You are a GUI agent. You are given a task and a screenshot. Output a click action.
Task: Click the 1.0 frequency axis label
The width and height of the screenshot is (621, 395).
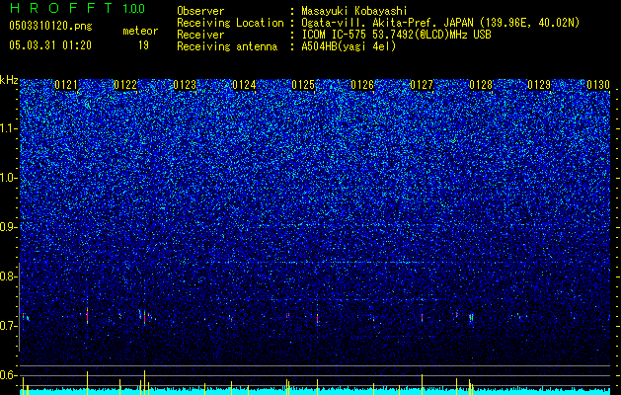pos(8,178)
